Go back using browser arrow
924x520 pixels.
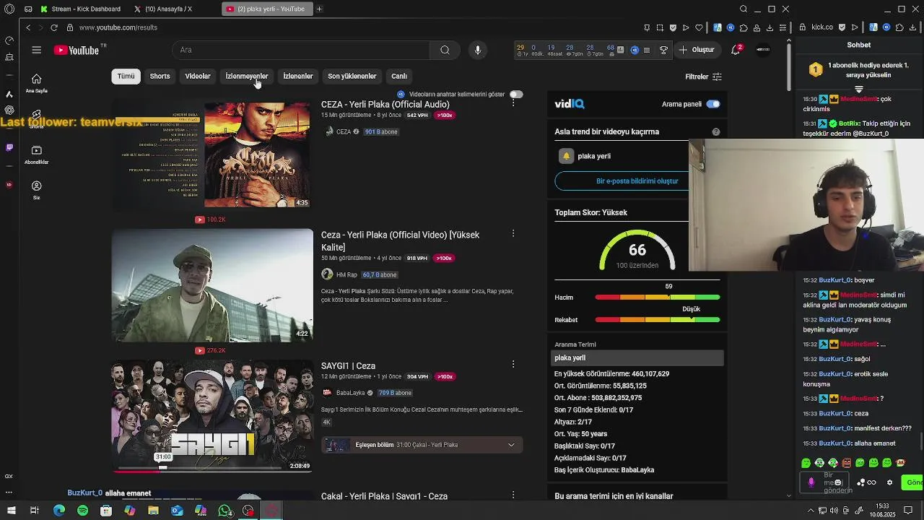coord(28,27)
